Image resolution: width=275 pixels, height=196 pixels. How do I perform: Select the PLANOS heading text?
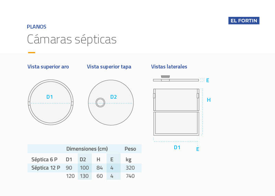[x=36, y=27]
